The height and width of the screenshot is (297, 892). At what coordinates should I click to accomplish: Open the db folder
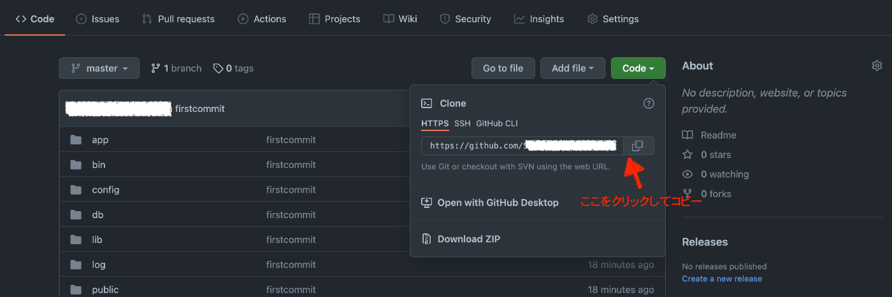97,214
